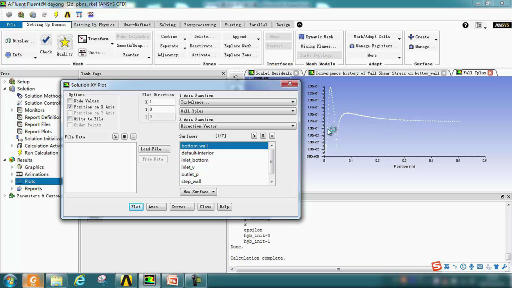Expand the Reports tree node

point(12,189)
